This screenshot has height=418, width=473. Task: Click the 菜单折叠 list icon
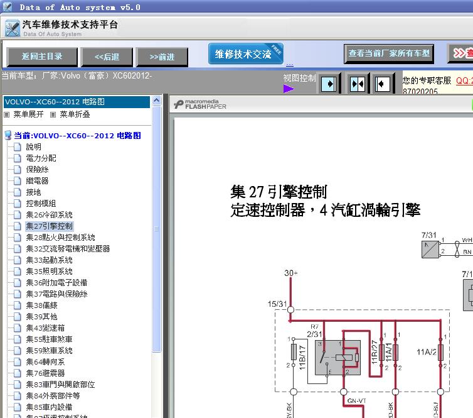pyautogui.click(x=53, y=114)
